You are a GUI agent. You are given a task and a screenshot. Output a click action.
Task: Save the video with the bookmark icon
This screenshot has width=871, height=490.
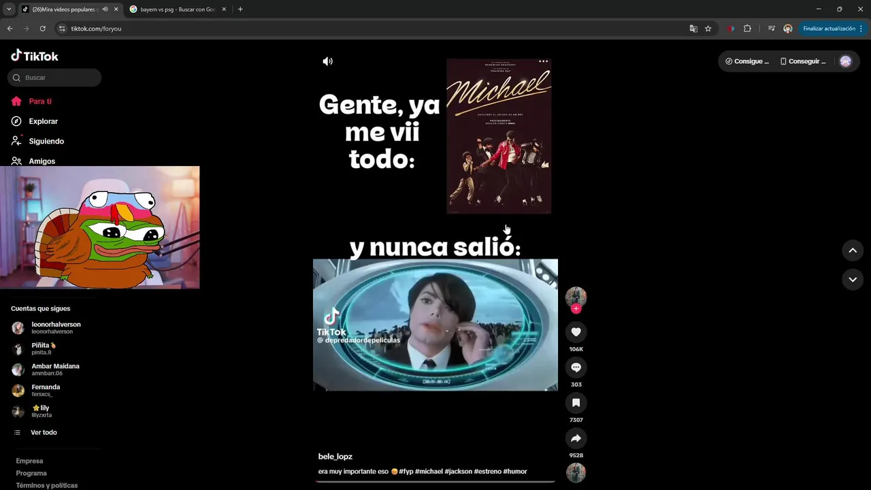pos(576,402)
